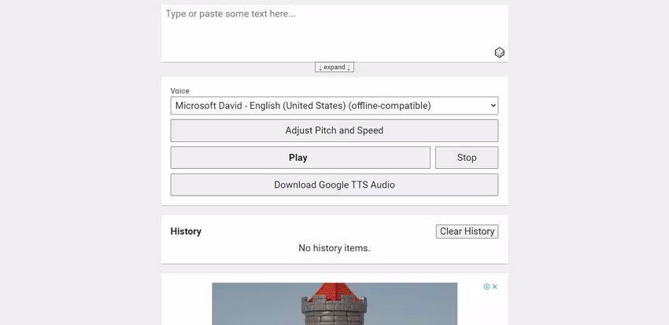
Task: Click the Voice label above the dropdown
Action: coord(180,91)
